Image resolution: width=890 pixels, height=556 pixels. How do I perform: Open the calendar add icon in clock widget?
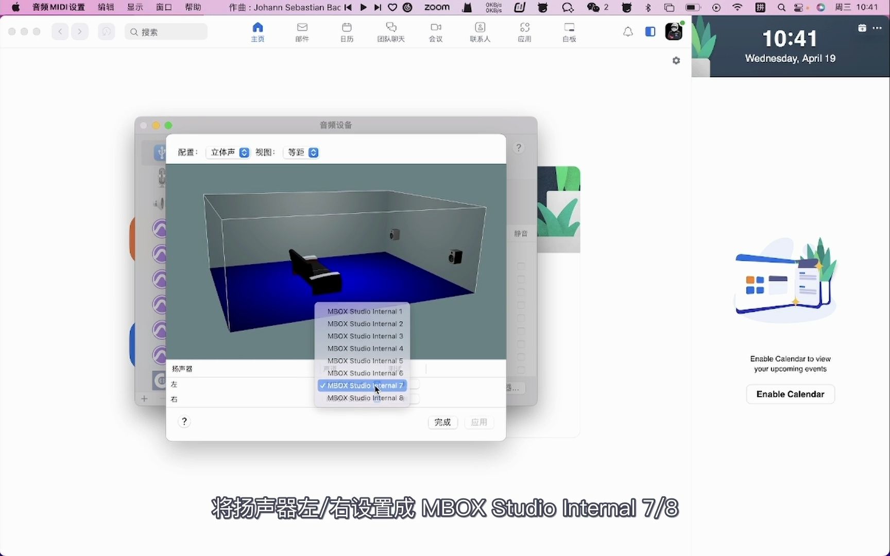[862, 28]
